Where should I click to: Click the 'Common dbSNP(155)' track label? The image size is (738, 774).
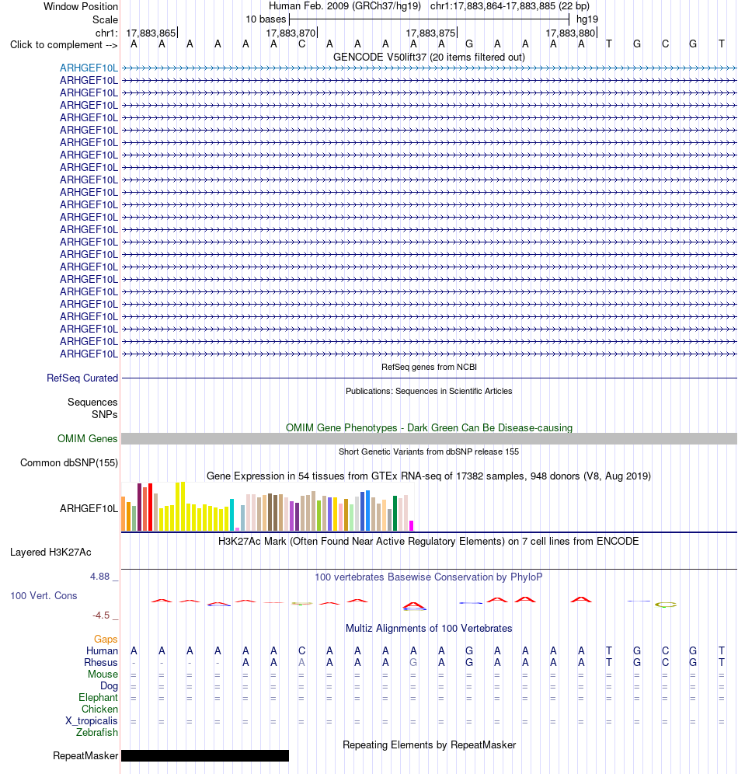(69, 463)
